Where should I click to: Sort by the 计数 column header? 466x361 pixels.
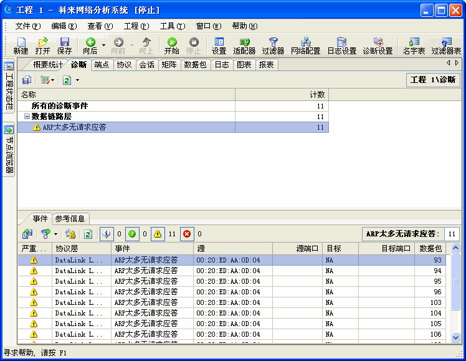(282, 95)
